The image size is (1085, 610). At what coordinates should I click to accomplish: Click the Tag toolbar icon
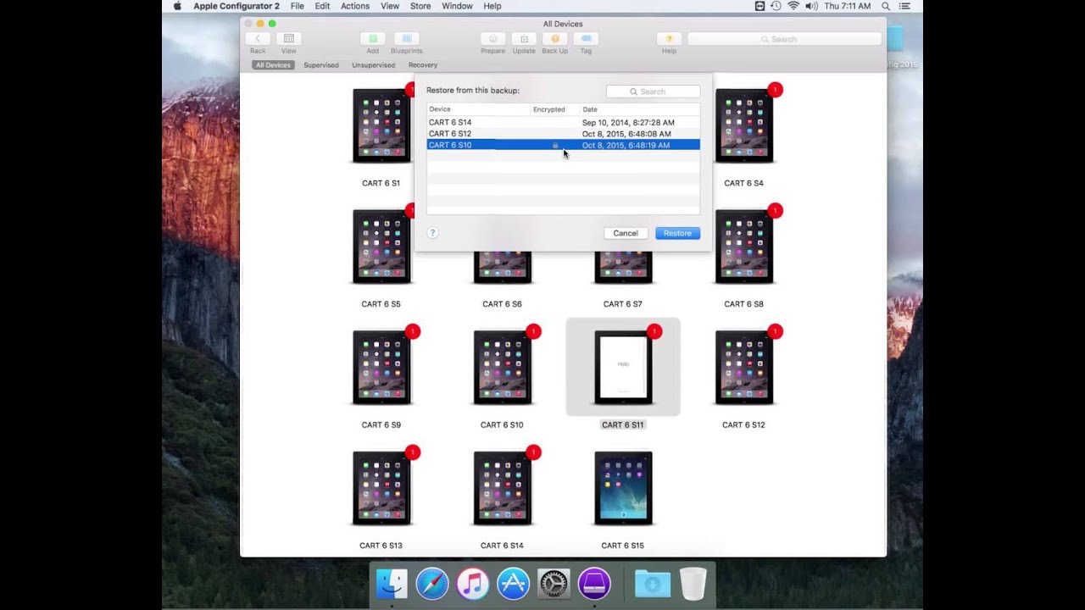(586, 39)
